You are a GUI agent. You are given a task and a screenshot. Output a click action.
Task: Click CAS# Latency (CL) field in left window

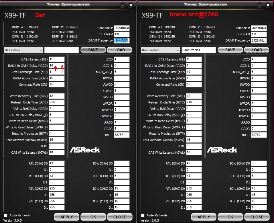57,59
